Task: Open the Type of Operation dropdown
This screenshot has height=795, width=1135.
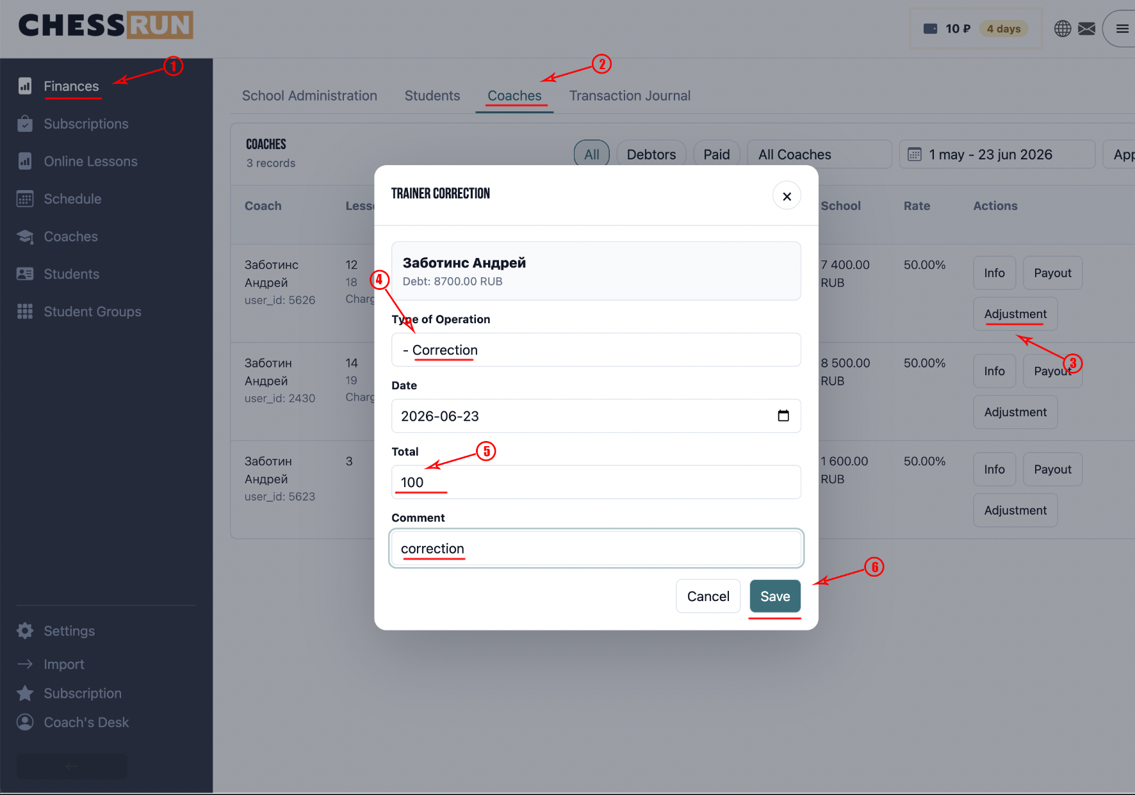Action: (596, 350)
